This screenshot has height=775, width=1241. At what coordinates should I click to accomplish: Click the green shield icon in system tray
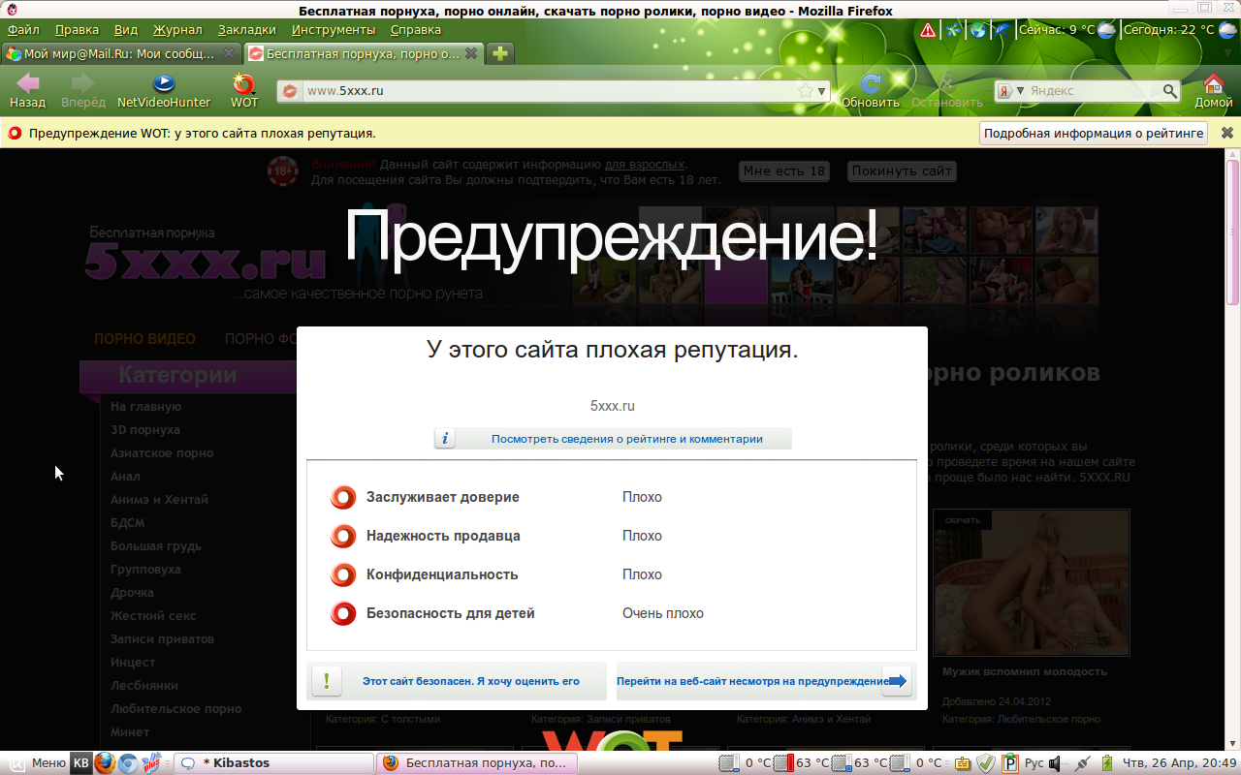[x=985, y=763]
